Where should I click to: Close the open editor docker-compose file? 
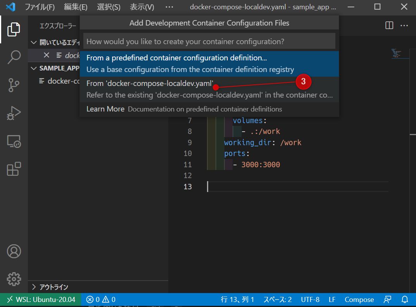[47, 55]
